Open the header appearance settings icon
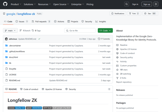Screen dimensions: 162x112 click(156, 4)
